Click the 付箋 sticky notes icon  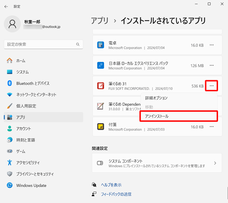pos(100,126)
